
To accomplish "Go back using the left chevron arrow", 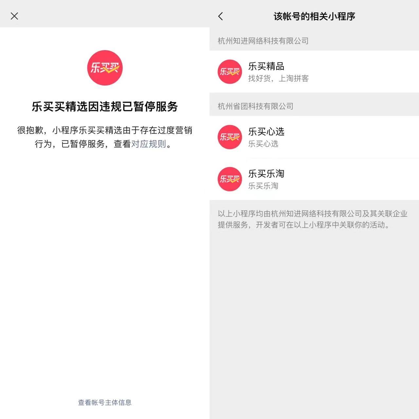I will pos(221,16).
